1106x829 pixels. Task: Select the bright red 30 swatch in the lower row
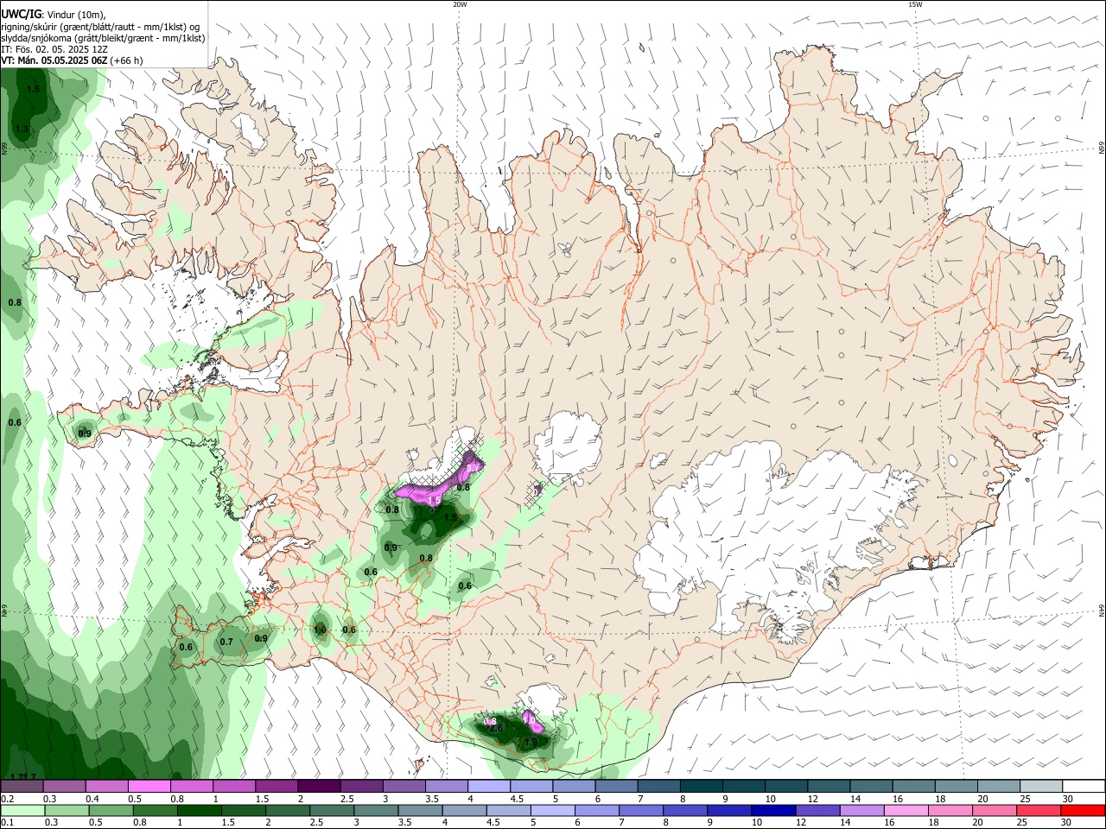click(1083, 810)
